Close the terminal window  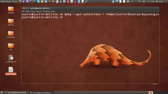click(x=23, y=8)
